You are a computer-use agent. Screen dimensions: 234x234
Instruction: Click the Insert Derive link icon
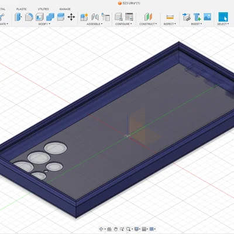tap(186, 17)
